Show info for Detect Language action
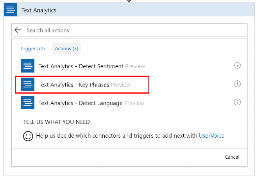The height and width of the screenshot is (179, 258). click(237, 102)
